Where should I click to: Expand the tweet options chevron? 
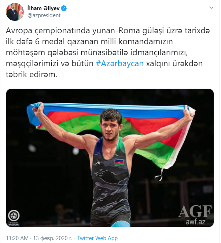[x=211, y=8]
